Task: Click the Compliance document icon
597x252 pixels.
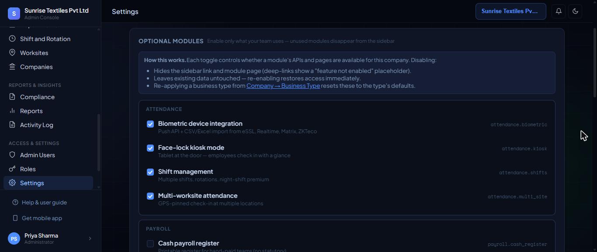Action: (x=12, y=97)
